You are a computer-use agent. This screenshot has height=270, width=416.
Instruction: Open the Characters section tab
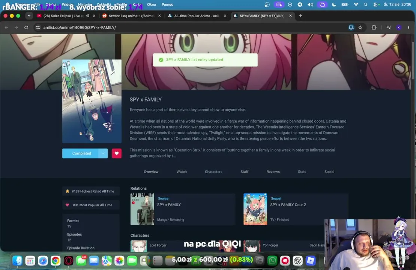pos(213,172)
